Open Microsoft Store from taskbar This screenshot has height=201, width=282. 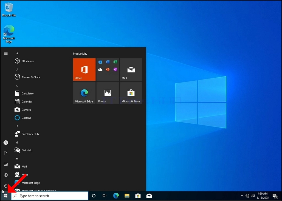click(x=138, y=196)
